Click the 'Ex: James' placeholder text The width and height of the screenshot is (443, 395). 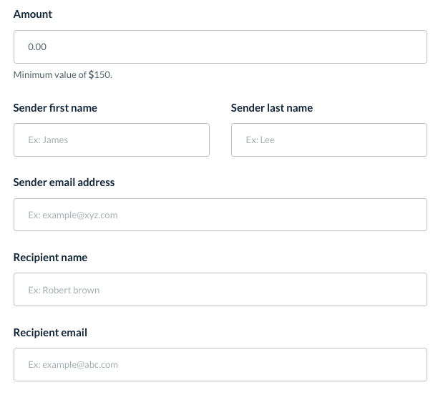48,140
